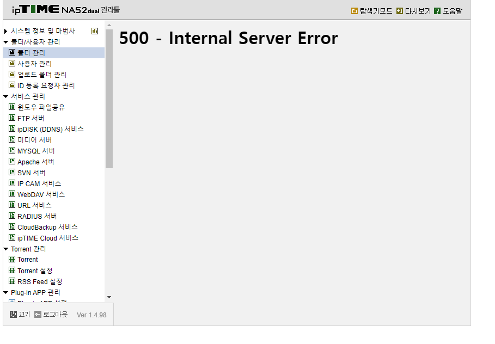495x344 pixels.
Task: Open MYSQL 서버 settings
Action: point(36,151)
